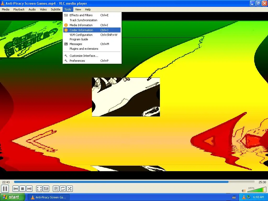Open the Video menu
Viewport: 268px width, 201px height.
(43, 9)
